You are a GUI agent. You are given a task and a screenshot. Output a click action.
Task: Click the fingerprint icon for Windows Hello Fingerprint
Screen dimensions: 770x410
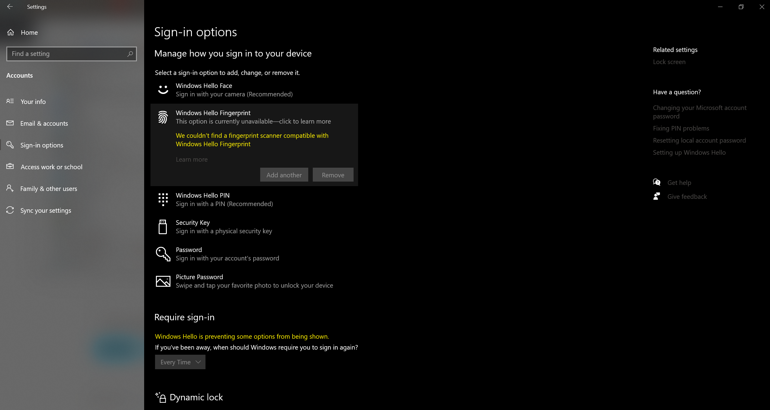(163, 117)
